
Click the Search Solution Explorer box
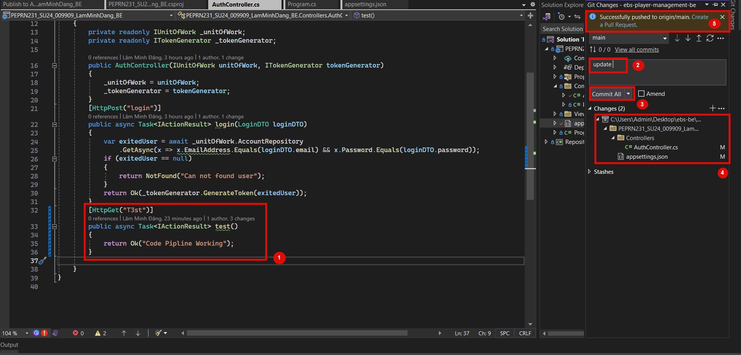(562, 29)
